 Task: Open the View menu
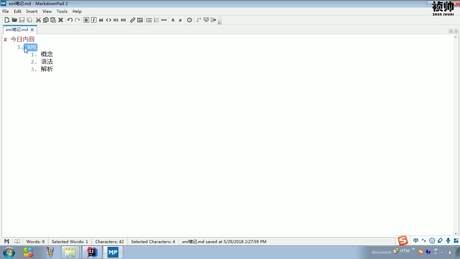(x=47, y=11)
